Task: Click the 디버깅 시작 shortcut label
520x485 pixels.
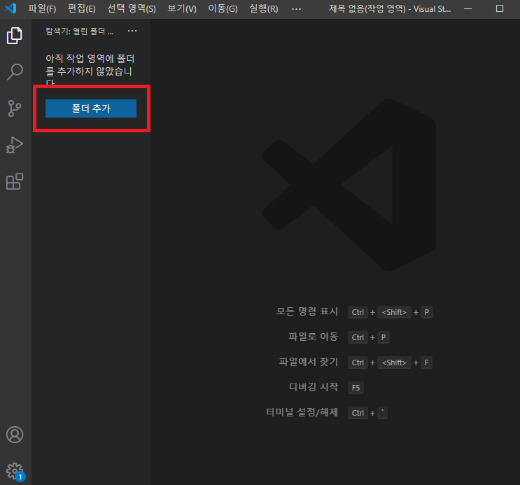Action: 314,387
